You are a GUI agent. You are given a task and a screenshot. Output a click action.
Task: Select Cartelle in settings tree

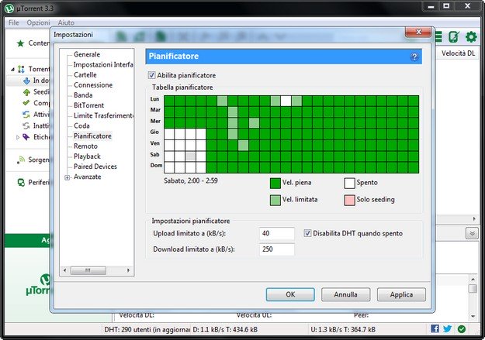pos(85,74)
